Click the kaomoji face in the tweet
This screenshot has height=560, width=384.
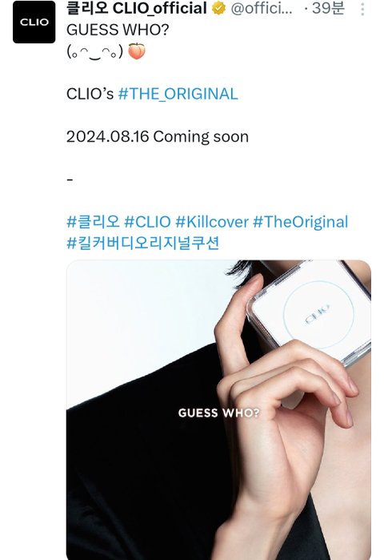point(95,52)
